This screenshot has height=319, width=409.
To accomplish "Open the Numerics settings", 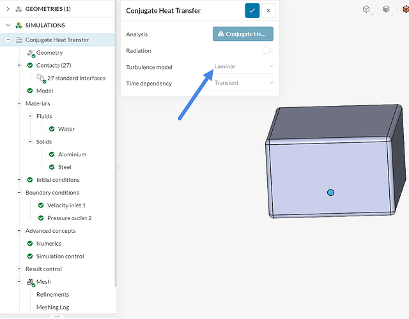I will 49,244.
